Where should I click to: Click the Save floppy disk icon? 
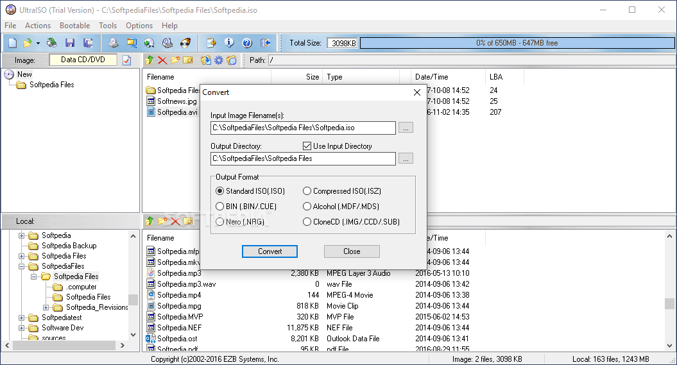pyautogui.click(x=70, y=43)
